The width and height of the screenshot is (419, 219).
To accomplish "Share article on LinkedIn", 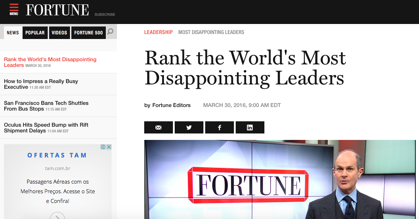I will click(x=250, y=127).
